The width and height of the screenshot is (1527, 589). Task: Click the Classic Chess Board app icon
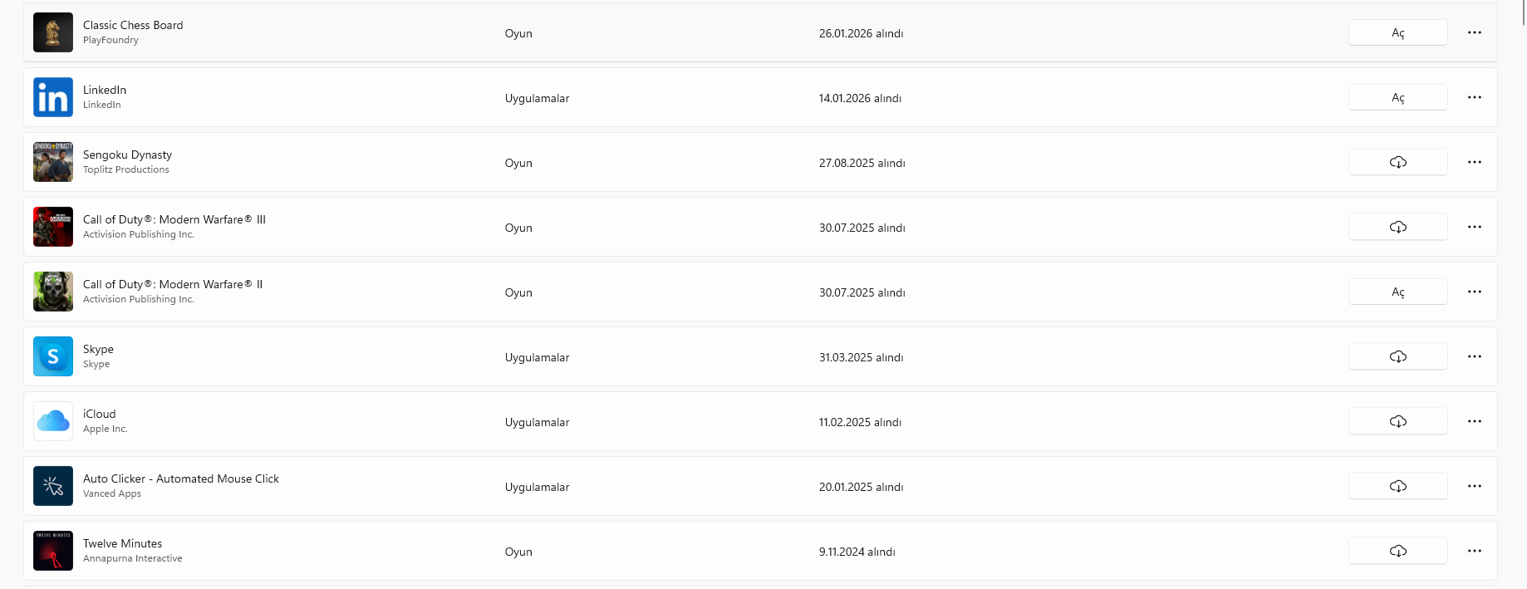[x=53, y=32]
